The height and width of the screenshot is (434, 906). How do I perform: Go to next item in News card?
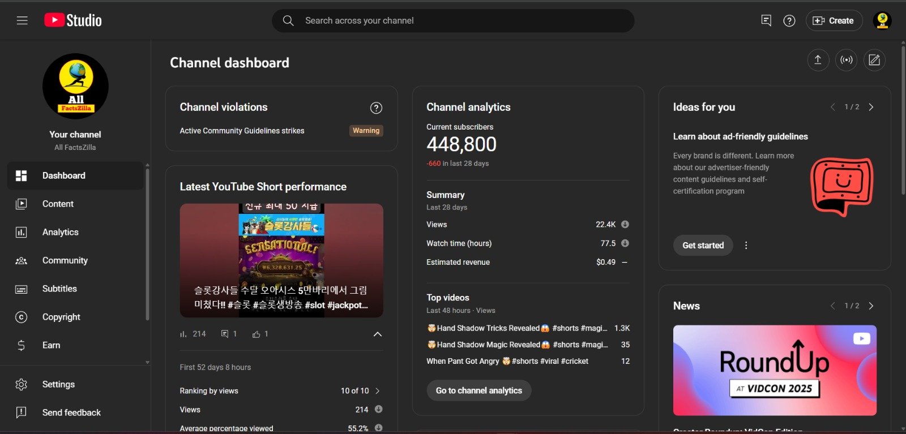[x=871, y=306]
